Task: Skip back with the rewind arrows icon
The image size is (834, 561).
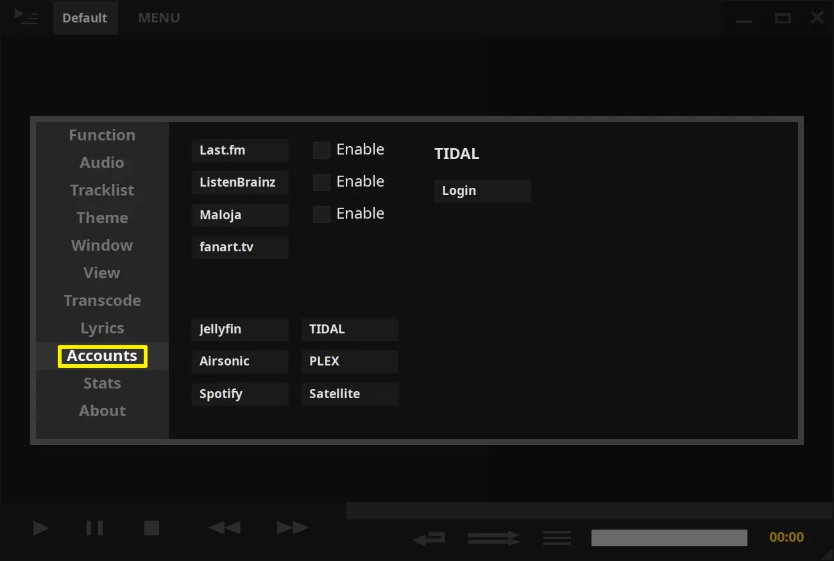Action: point(225,528)
